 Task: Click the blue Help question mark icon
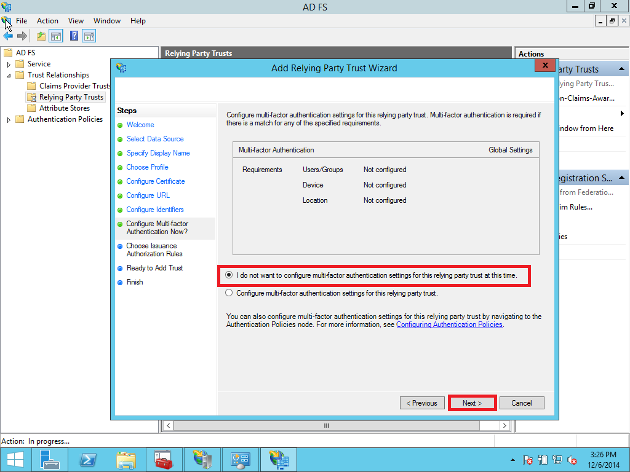(x=74, y=36)
